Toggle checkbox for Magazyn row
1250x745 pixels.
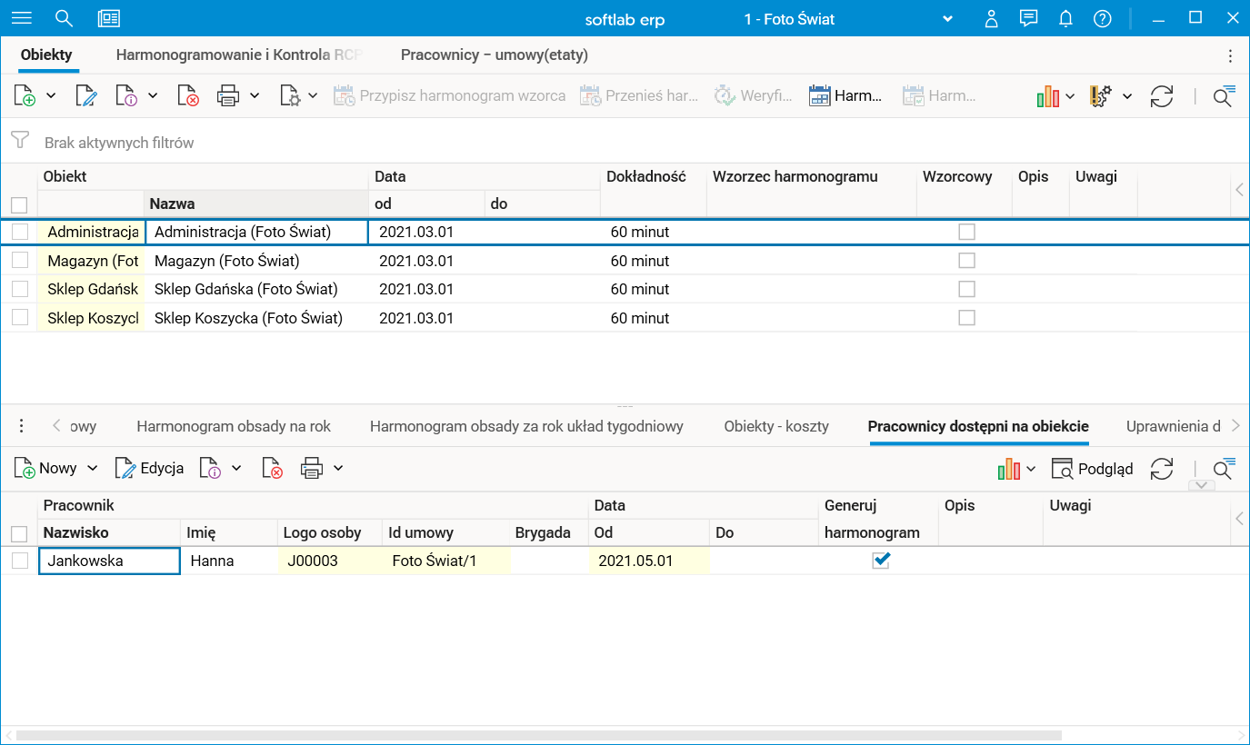coord(20,261)
